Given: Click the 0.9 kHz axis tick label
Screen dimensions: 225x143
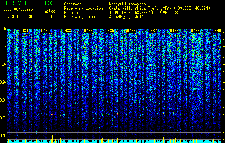Looking at the screenshot, I should click(x=3, y=82).
